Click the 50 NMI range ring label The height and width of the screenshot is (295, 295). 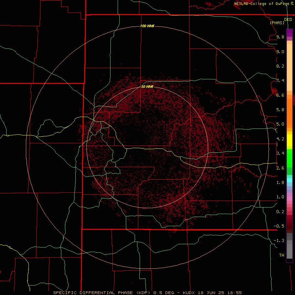point(147,87)
